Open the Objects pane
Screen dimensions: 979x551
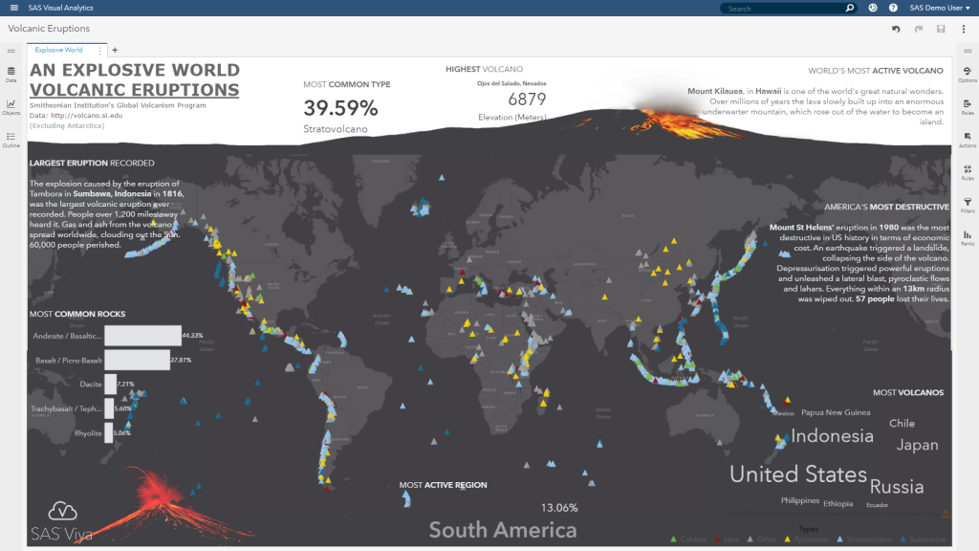tap(11, 103)
